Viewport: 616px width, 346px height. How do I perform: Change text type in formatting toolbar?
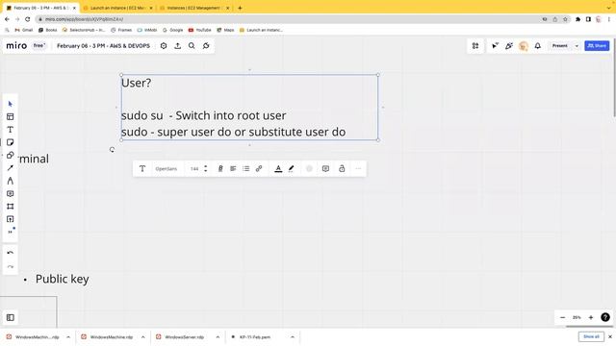coord(142,169)
